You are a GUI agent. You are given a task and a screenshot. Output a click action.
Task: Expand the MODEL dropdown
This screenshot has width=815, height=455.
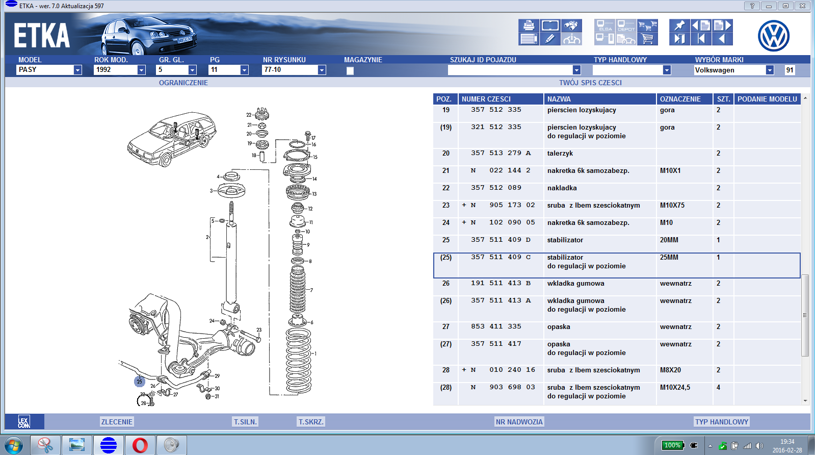pyautogui.click(x=77, y=70)
